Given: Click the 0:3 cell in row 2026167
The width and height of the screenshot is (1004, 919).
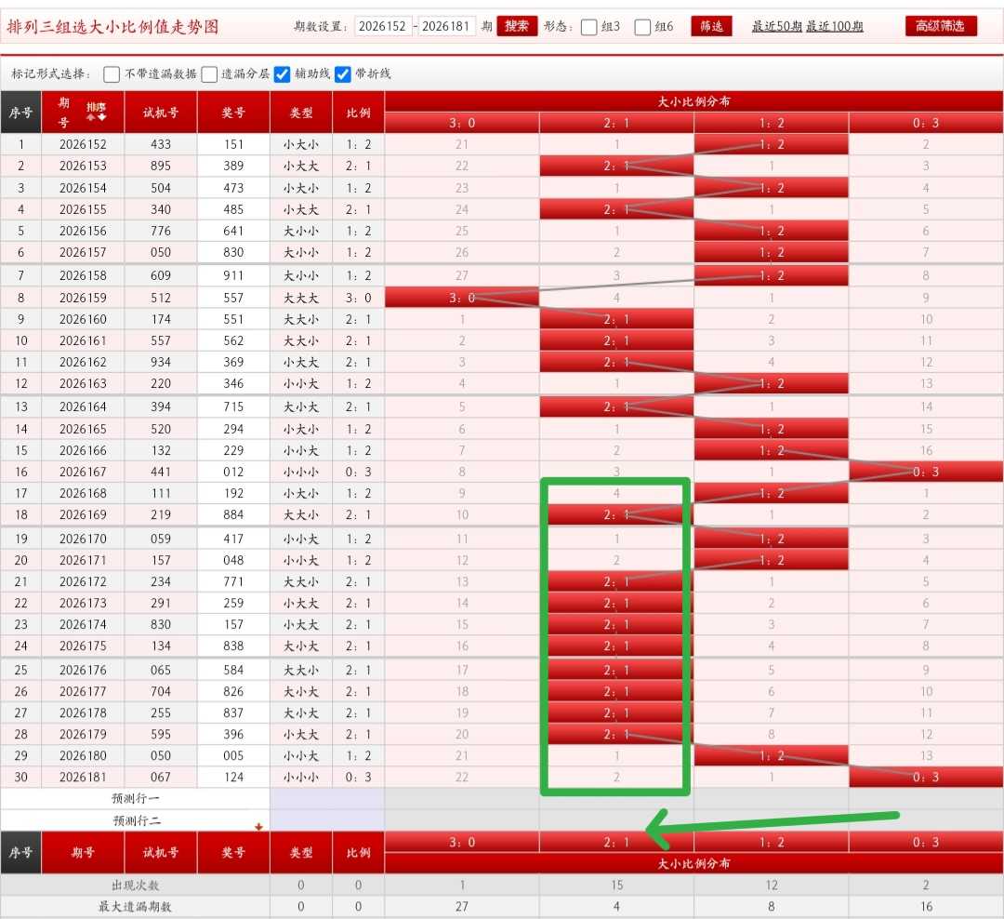Looking at the screenshot, I should [x=925, y=472].
